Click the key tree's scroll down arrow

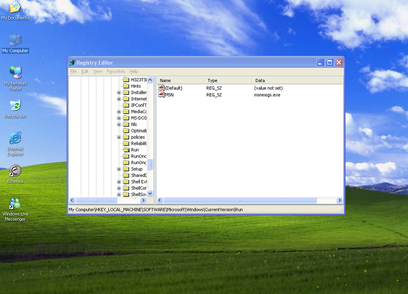(150, 194)
